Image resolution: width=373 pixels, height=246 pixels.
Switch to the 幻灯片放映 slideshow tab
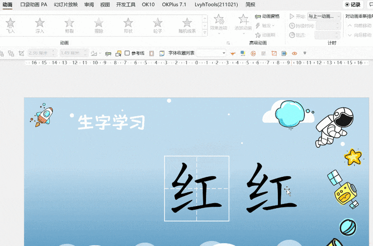point(66,5)
